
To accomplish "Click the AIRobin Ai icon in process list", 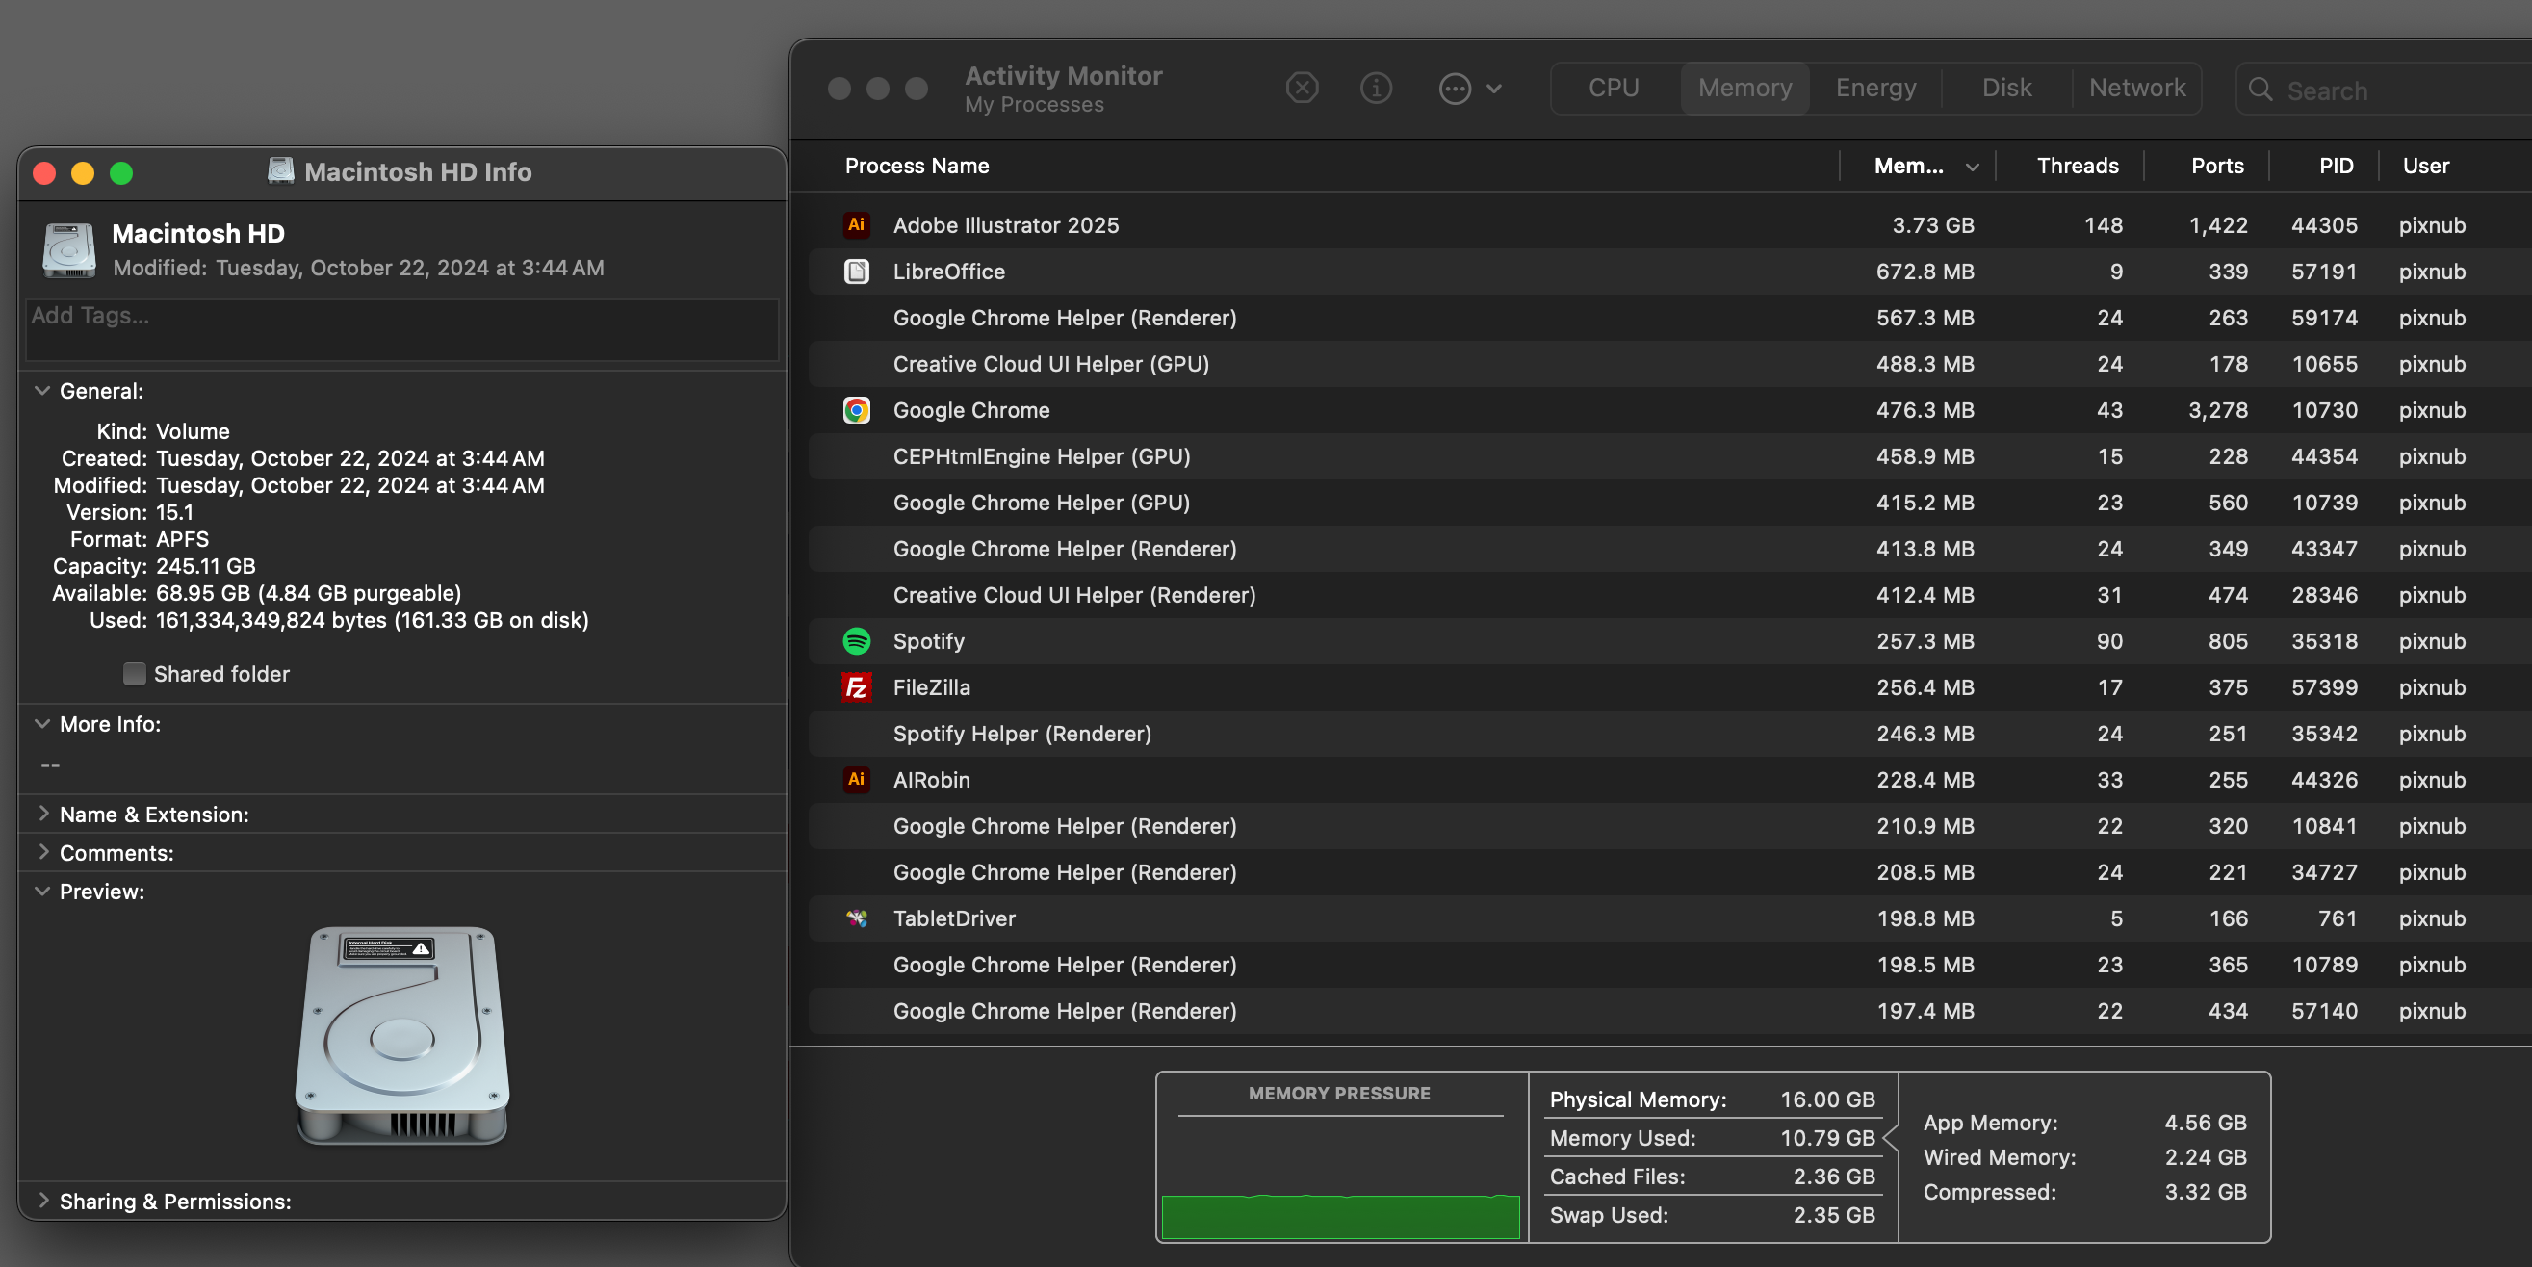I will click(856, 780).
